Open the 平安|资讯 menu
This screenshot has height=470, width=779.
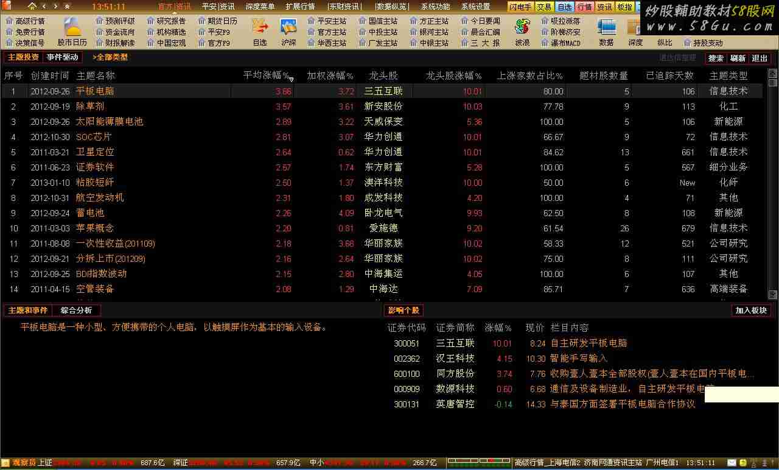point(218,7)
